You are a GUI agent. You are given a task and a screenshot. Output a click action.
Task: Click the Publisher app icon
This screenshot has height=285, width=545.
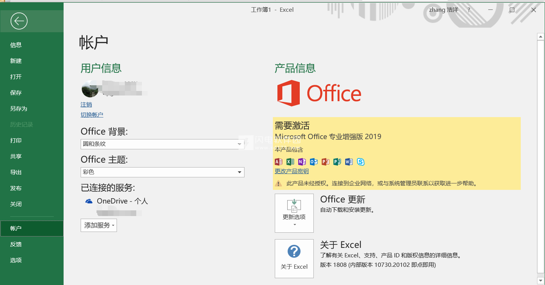pyautogui.click(x=337, y=162)
